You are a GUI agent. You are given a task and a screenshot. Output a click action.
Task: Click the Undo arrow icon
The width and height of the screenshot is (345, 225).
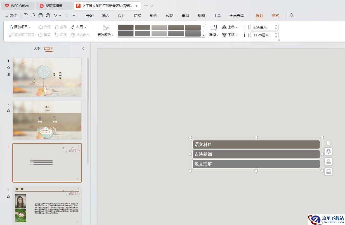tap(56, 15)
